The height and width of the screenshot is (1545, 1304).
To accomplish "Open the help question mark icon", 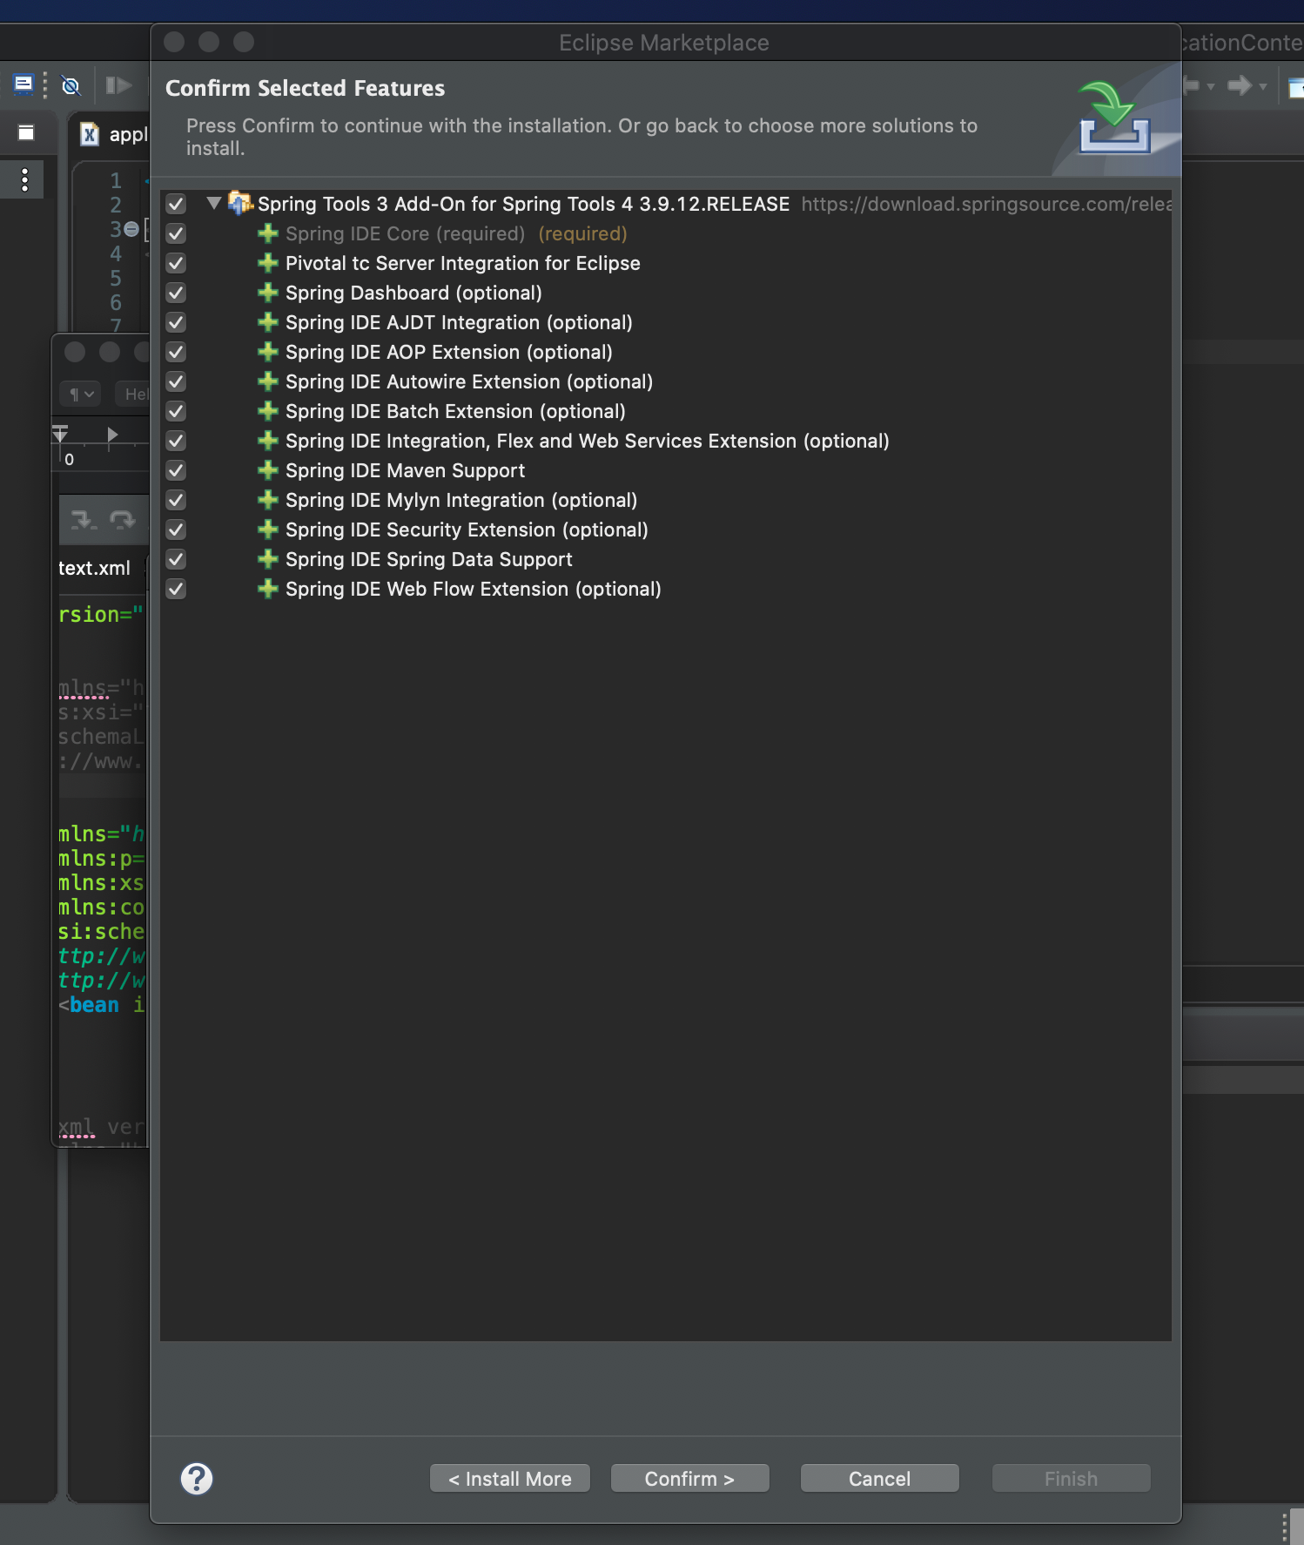I will point(197,1478).
